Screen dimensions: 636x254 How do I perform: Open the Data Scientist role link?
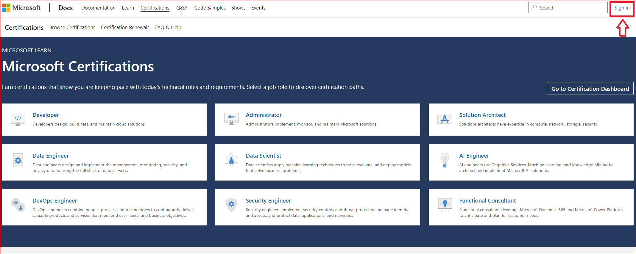pos(263,156)
